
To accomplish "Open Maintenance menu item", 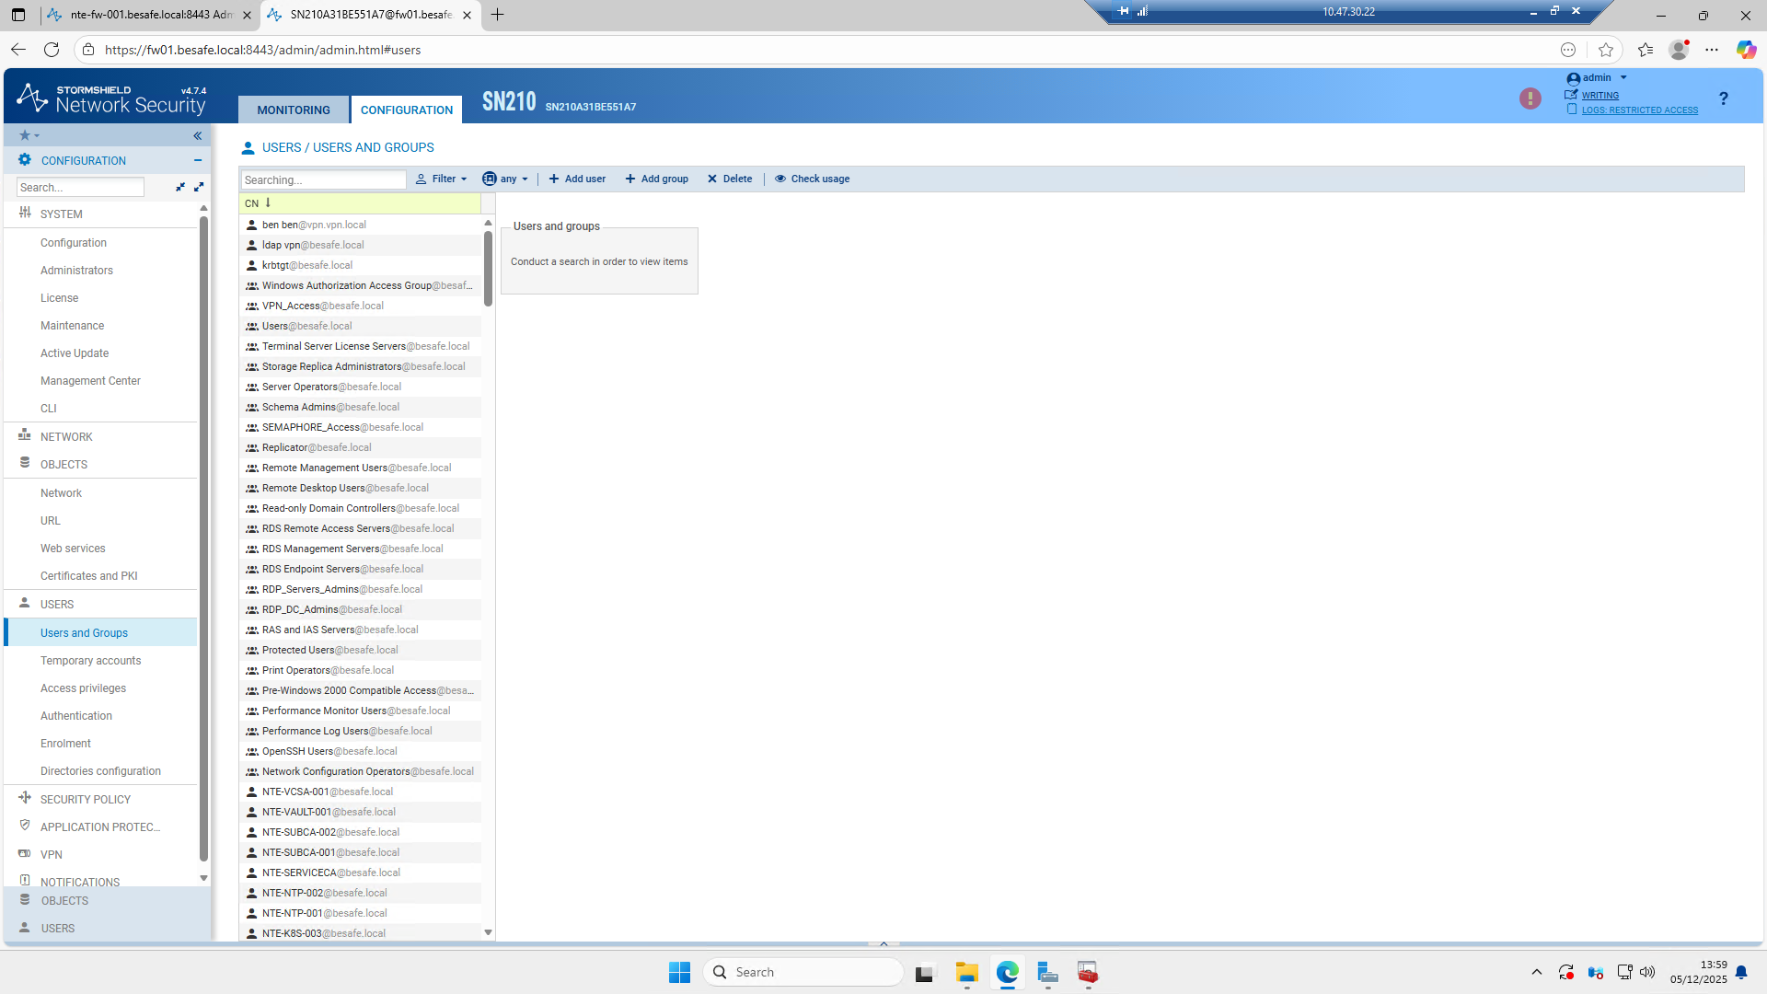I will point(72,326).
